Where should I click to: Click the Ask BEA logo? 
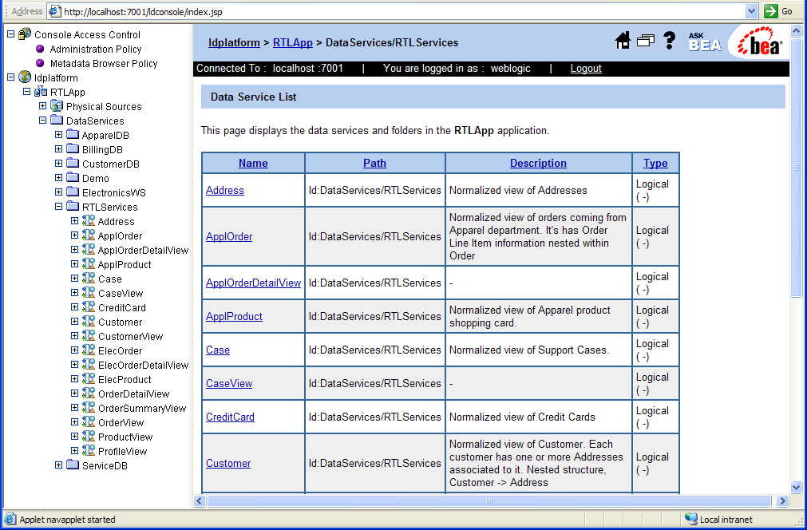[x=705, y=42]
